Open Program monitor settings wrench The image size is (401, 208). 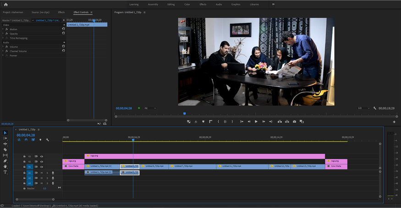(x=375, y=108)
